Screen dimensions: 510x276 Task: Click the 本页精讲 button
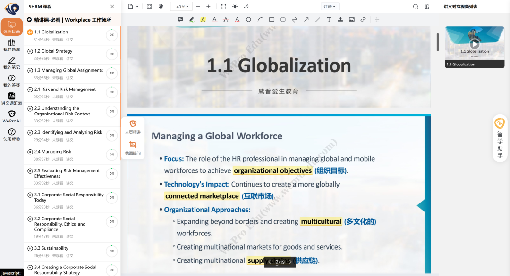pyautogui.click(x=133, y=127)
